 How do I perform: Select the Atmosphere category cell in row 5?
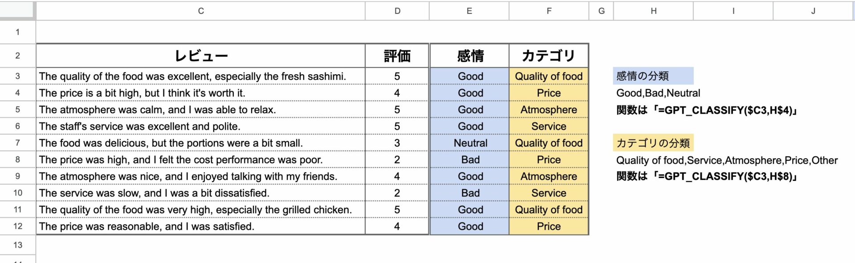pyautogui.click(x=549, y=109)
